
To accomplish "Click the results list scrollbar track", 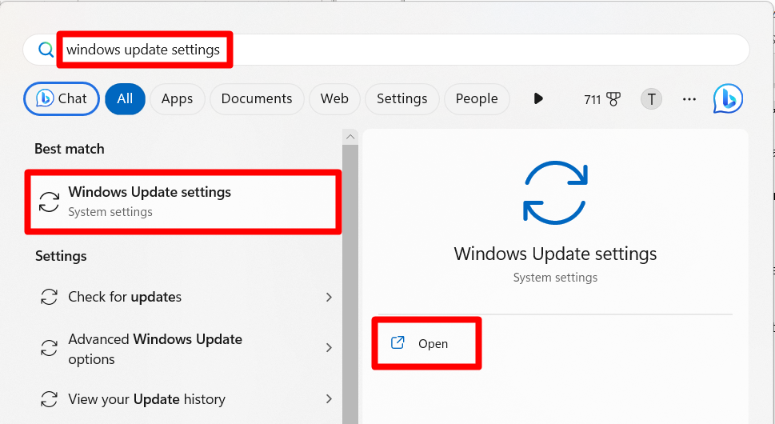I will tap(350, 284).
